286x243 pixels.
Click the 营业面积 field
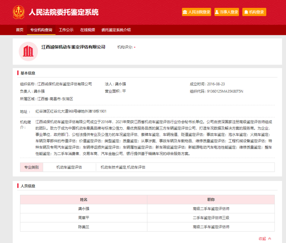click(115, 91)
